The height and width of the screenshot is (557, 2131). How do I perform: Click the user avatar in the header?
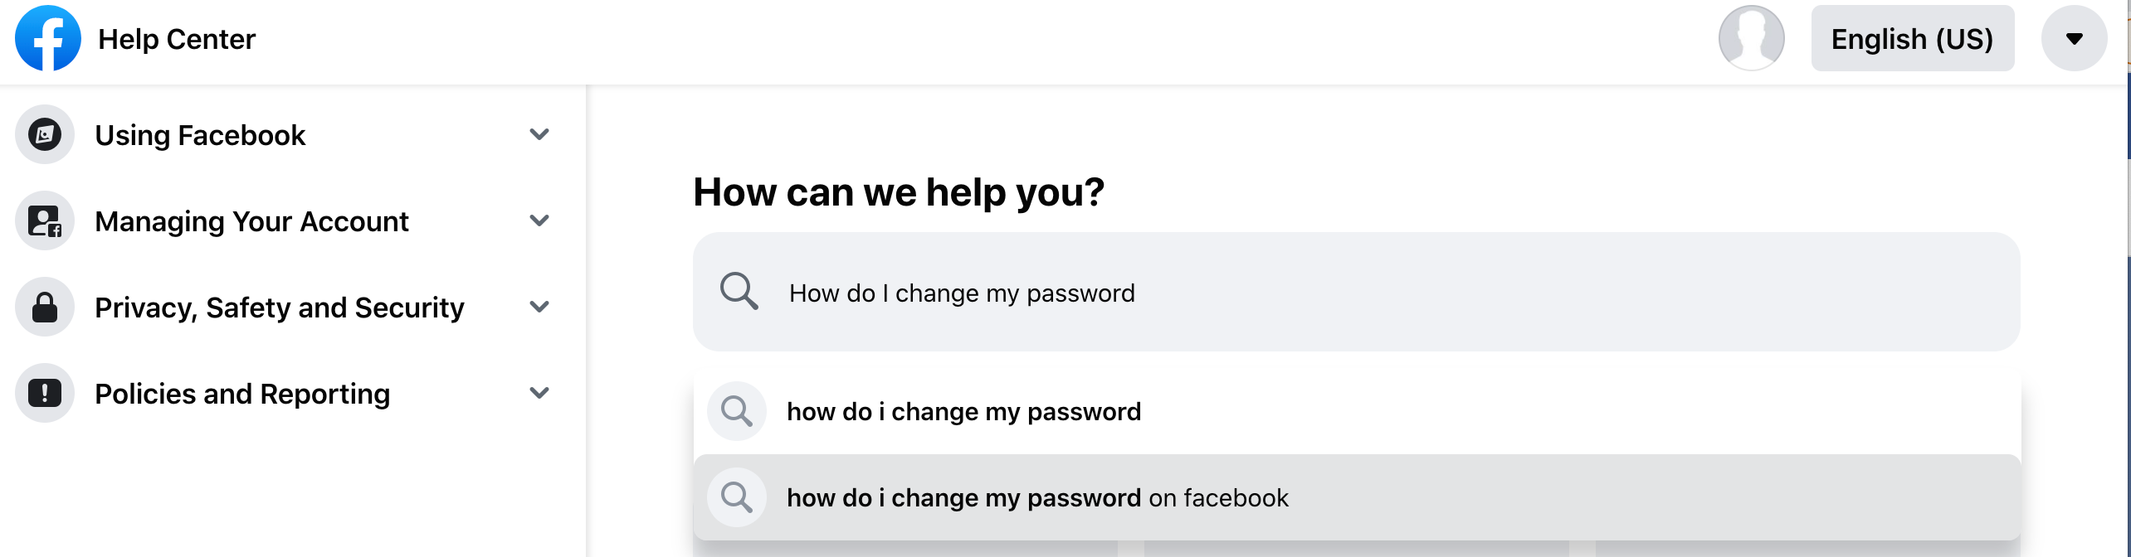click(1751, 37)
